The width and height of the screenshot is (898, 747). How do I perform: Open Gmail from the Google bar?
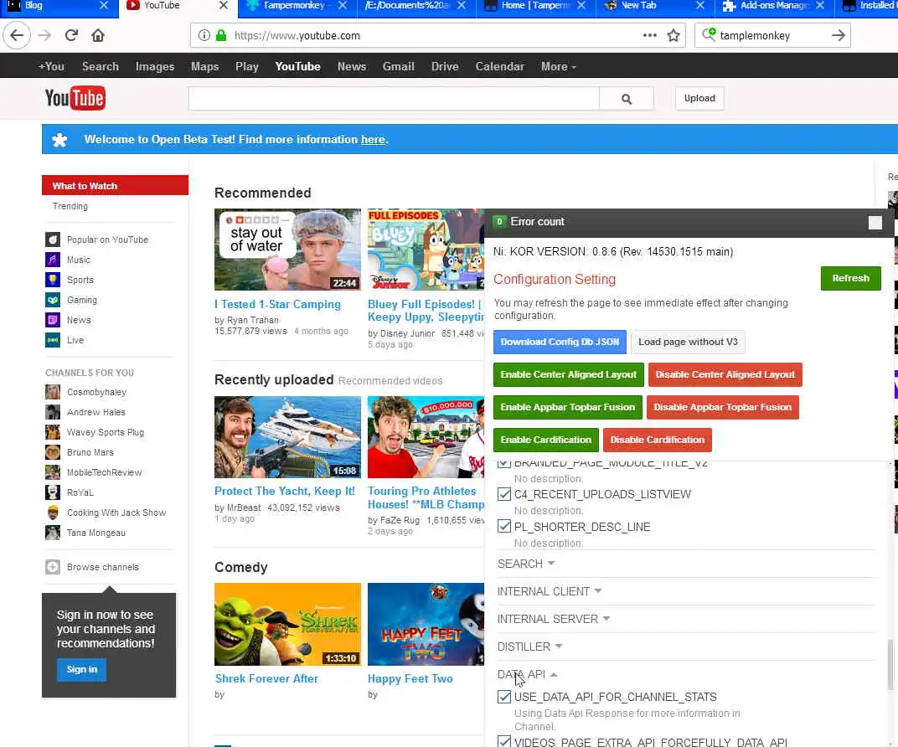point(399,66)
